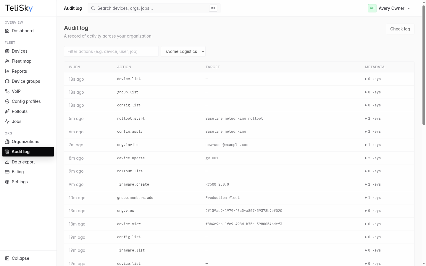Click the Device groups layers icon
This screenshot has width=426, height=266.
(x=7, y=81)
